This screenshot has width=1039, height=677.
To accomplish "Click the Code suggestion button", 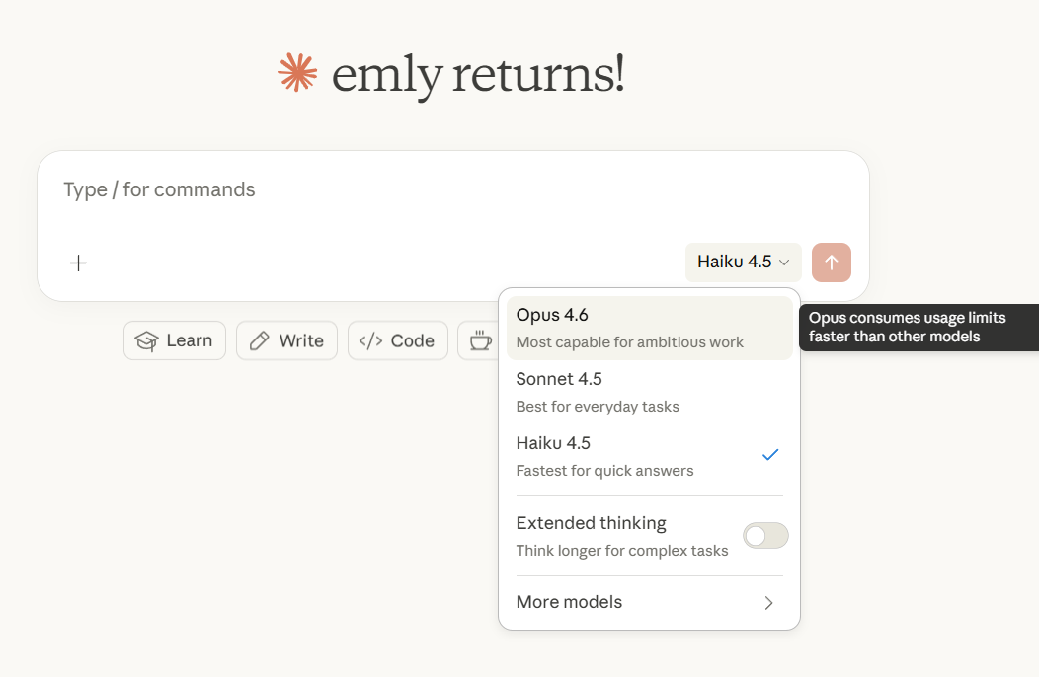I will (x=398, y=340).
